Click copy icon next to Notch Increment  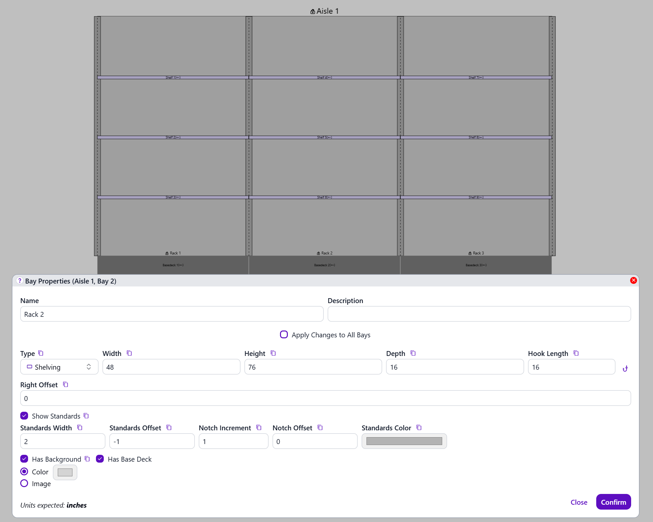point(259,428)
